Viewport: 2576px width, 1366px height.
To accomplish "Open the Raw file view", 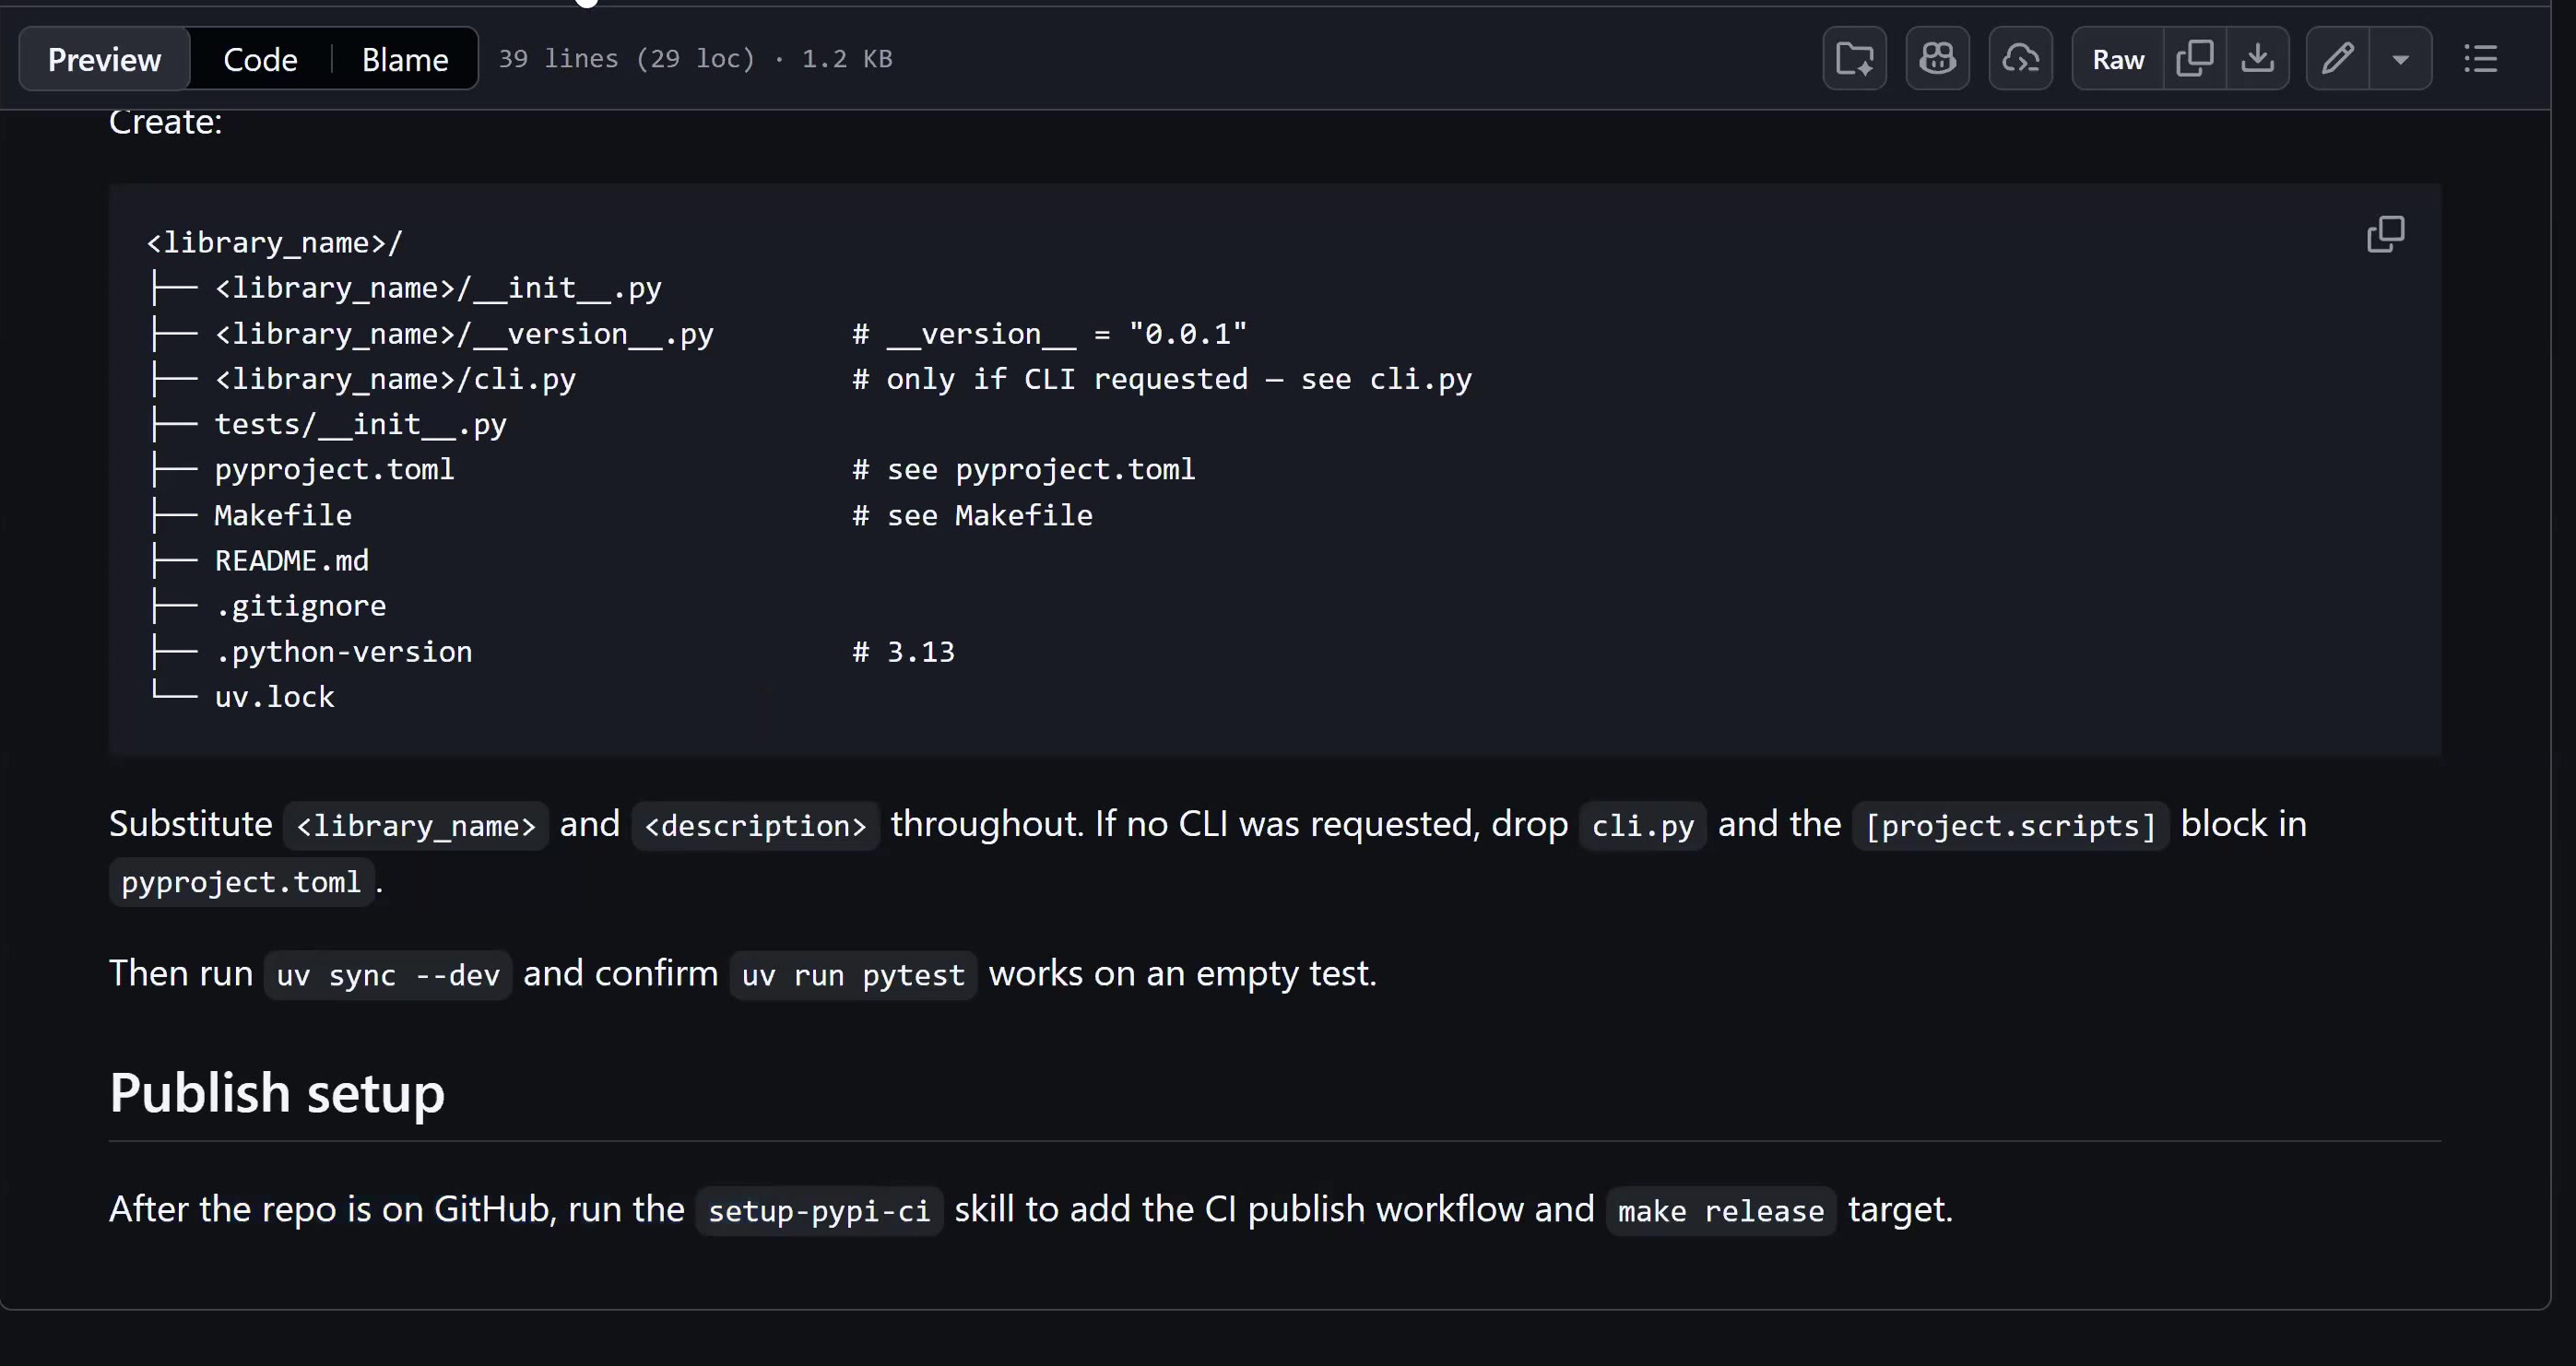I will 2118,59.
